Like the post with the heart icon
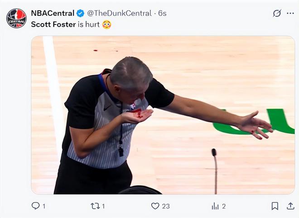299x218 pixels. click(x=155, y=206)
